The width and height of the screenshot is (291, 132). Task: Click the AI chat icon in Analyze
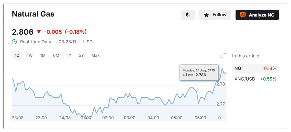243,15
